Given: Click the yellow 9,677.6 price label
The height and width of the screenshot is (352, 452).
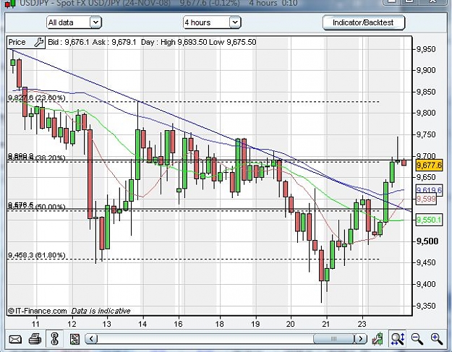Looking at the screenshot, I should (429, 166).
